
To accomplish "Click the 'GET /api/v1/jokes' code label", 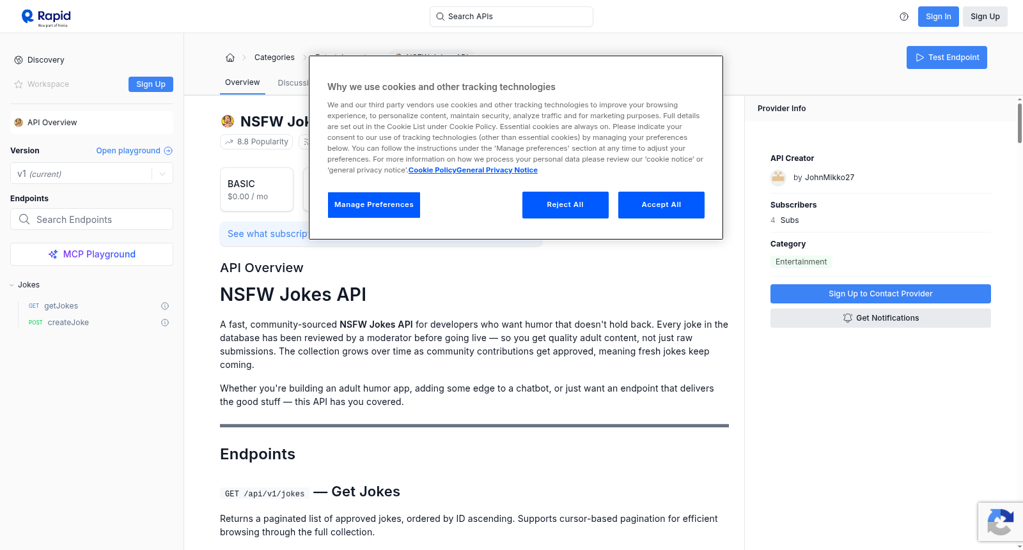I will [265, 494].
